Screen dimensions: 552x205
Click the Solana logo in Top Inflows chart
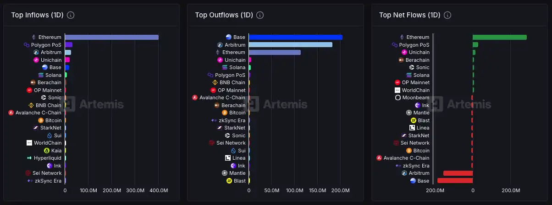[x=40, y=75]
